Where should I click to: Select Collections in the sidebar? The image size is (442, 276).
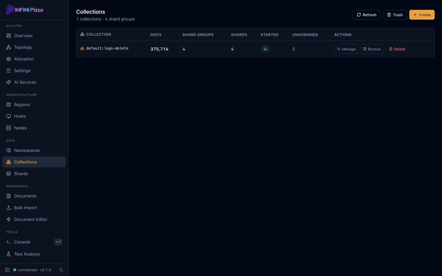point(34,162)
